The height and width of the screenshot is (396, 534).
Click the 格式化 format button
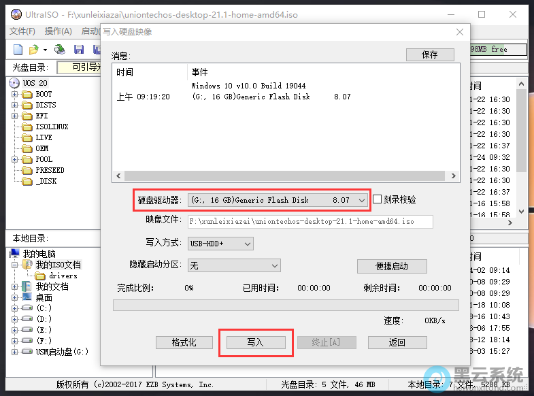184,342
